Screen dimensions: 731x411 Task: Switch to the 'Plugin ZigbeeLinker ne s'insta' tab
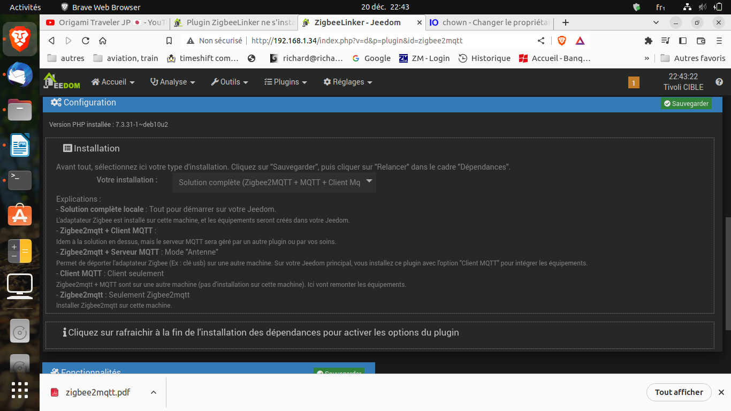click(234, 22)
